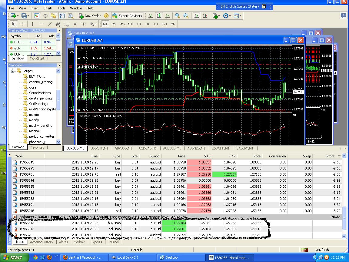Switch to the H1 timeframe
Viewport: 349px width, 262px height.
[139, 24]
